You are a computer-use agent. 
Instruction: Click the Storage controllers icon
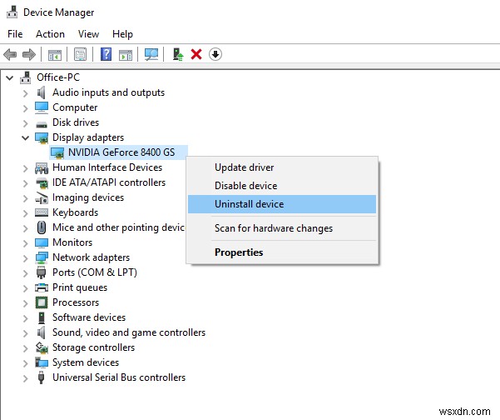[42, 347]
